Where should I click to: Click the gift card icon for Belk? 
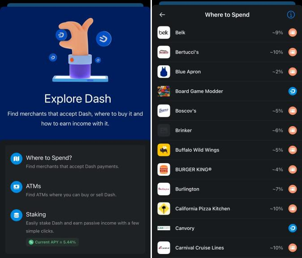[x=293, y=33]
